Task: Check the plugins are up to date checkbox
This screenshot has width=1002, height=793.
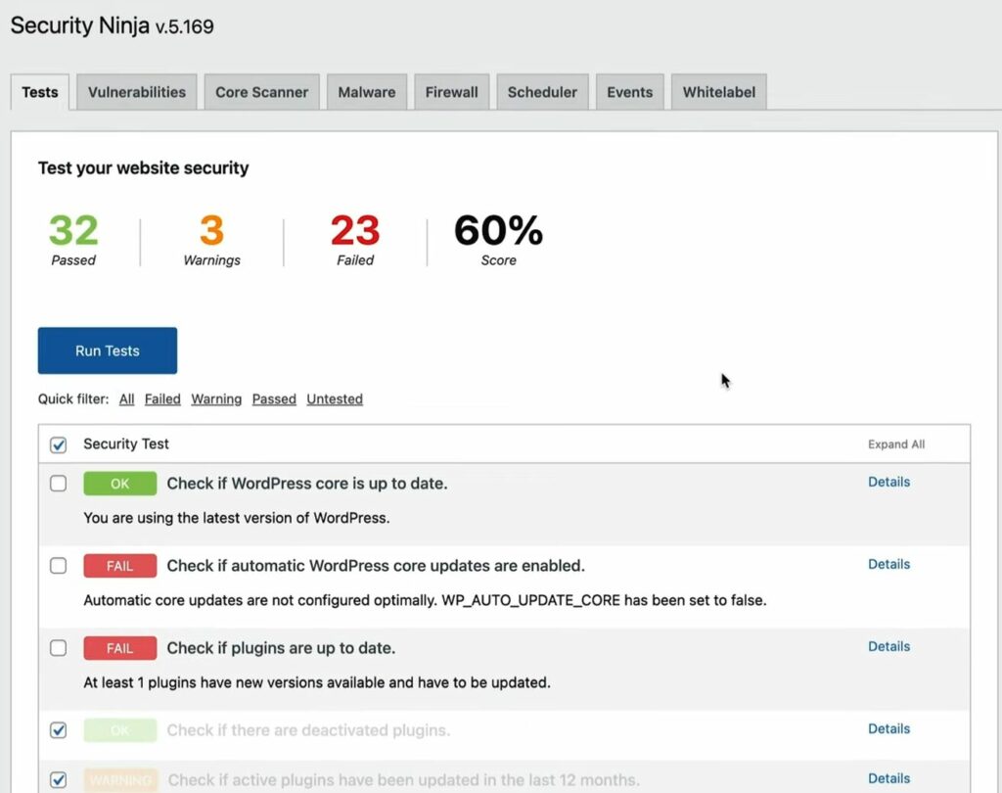Action: pos(58,648)
